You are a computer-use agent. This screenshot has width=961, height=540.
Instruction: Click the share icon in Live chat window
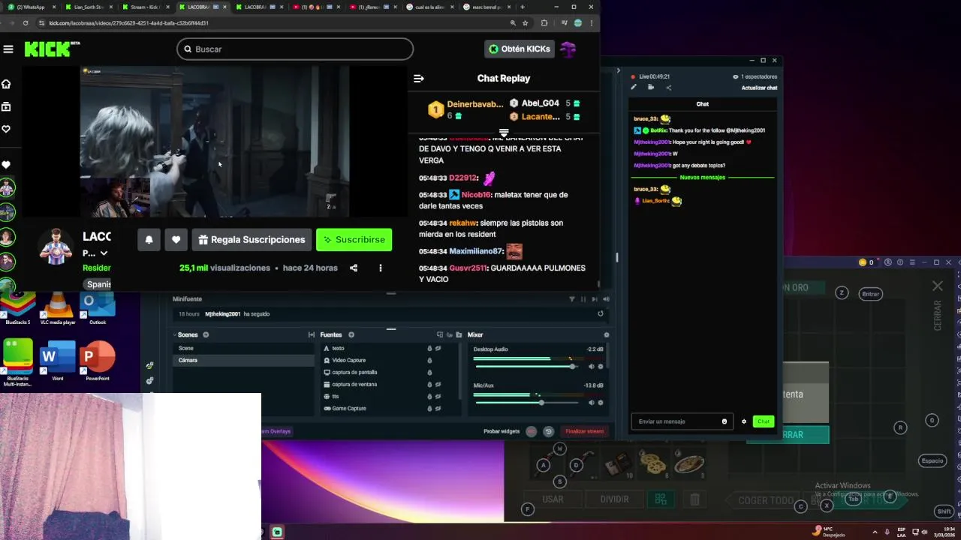pos(668,88)
